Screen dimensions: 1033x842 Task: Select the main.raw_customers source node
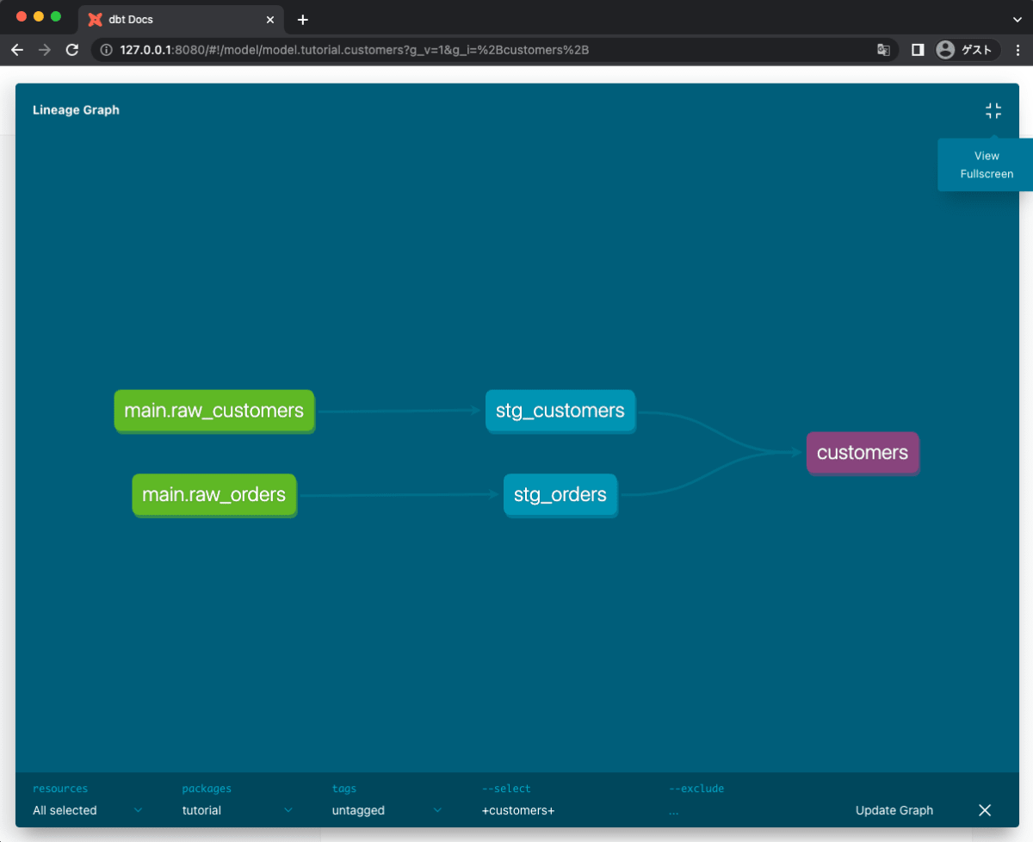click(214, 411)
